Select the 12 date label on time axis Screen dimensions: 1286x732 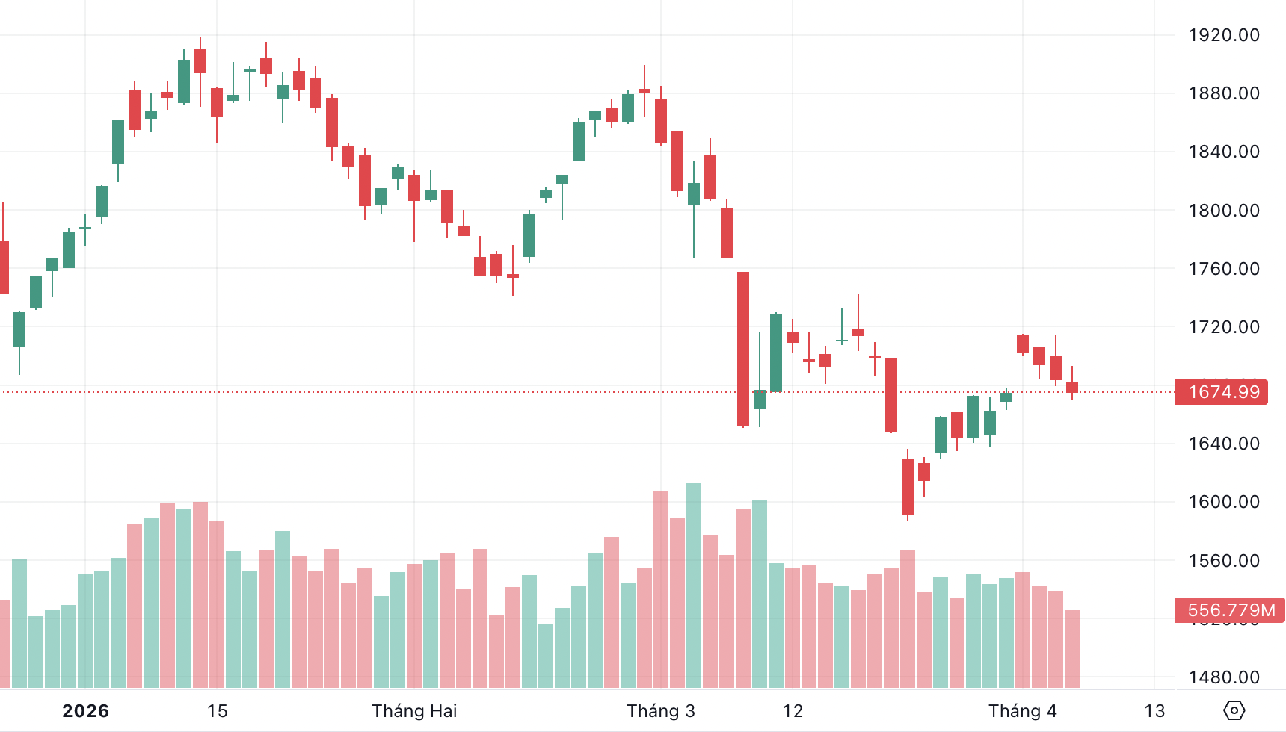coord(793,711)
